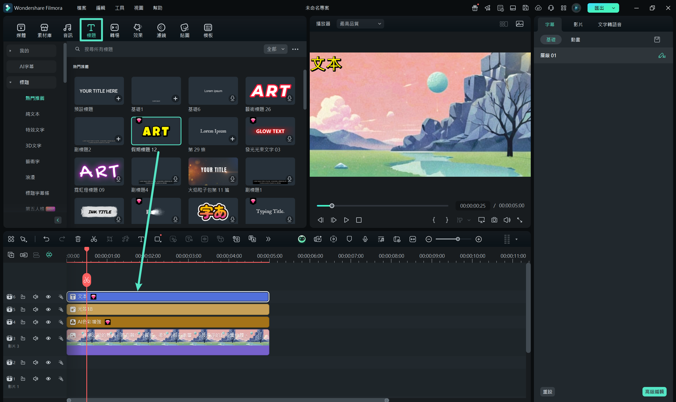Click the cloud upload icon in the title bar
This screenshot has width=676, height=402.
click(x=538, y=8)
